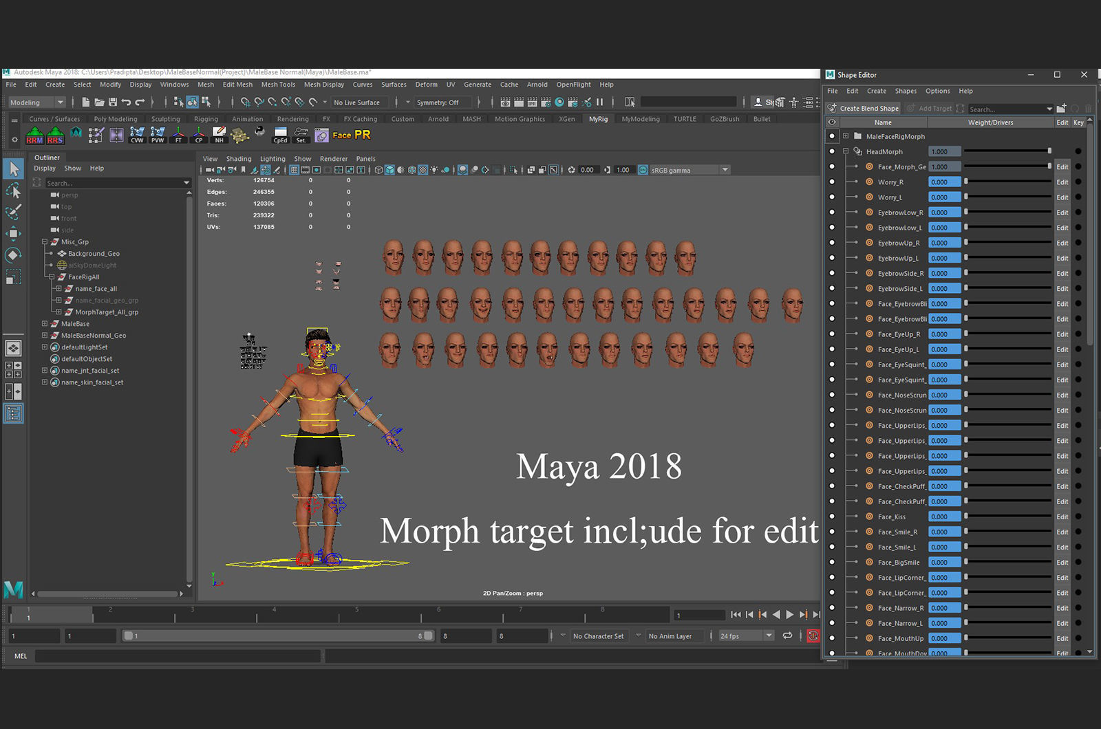Click the CP shelf icon
This screenshot has width=1101, height=729.
click(x=199, y=135)
